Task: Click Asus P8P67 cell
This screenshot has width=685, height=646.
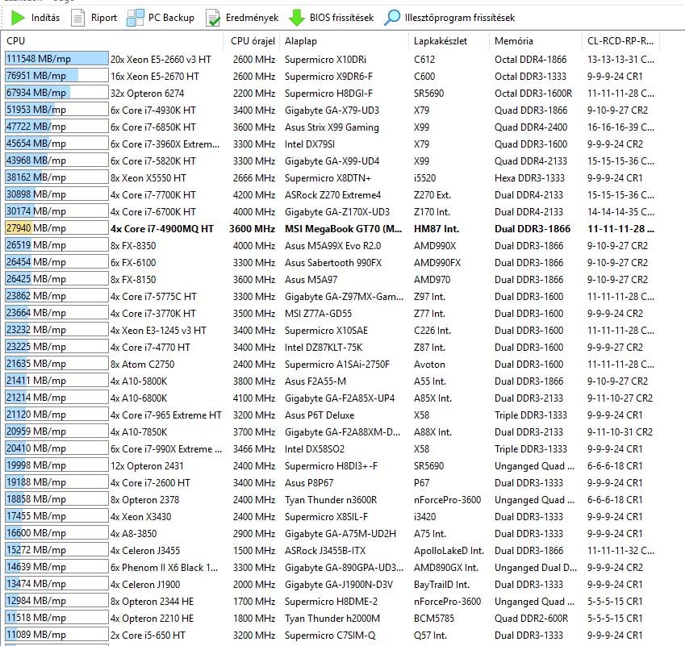Action: (x=309, y=483)
